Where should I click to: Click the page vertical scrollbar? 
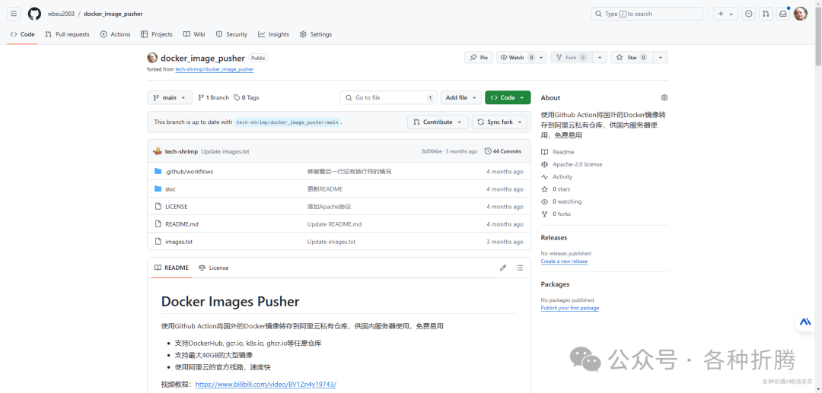tap(818, 36)
